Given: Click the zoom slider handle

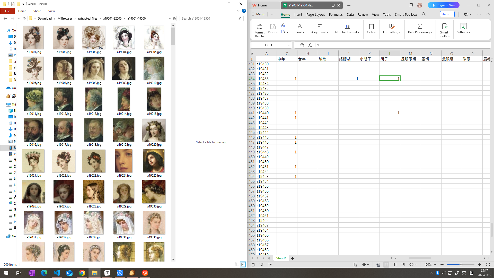Looking at the screenshot, I should (x=461, y=265).
